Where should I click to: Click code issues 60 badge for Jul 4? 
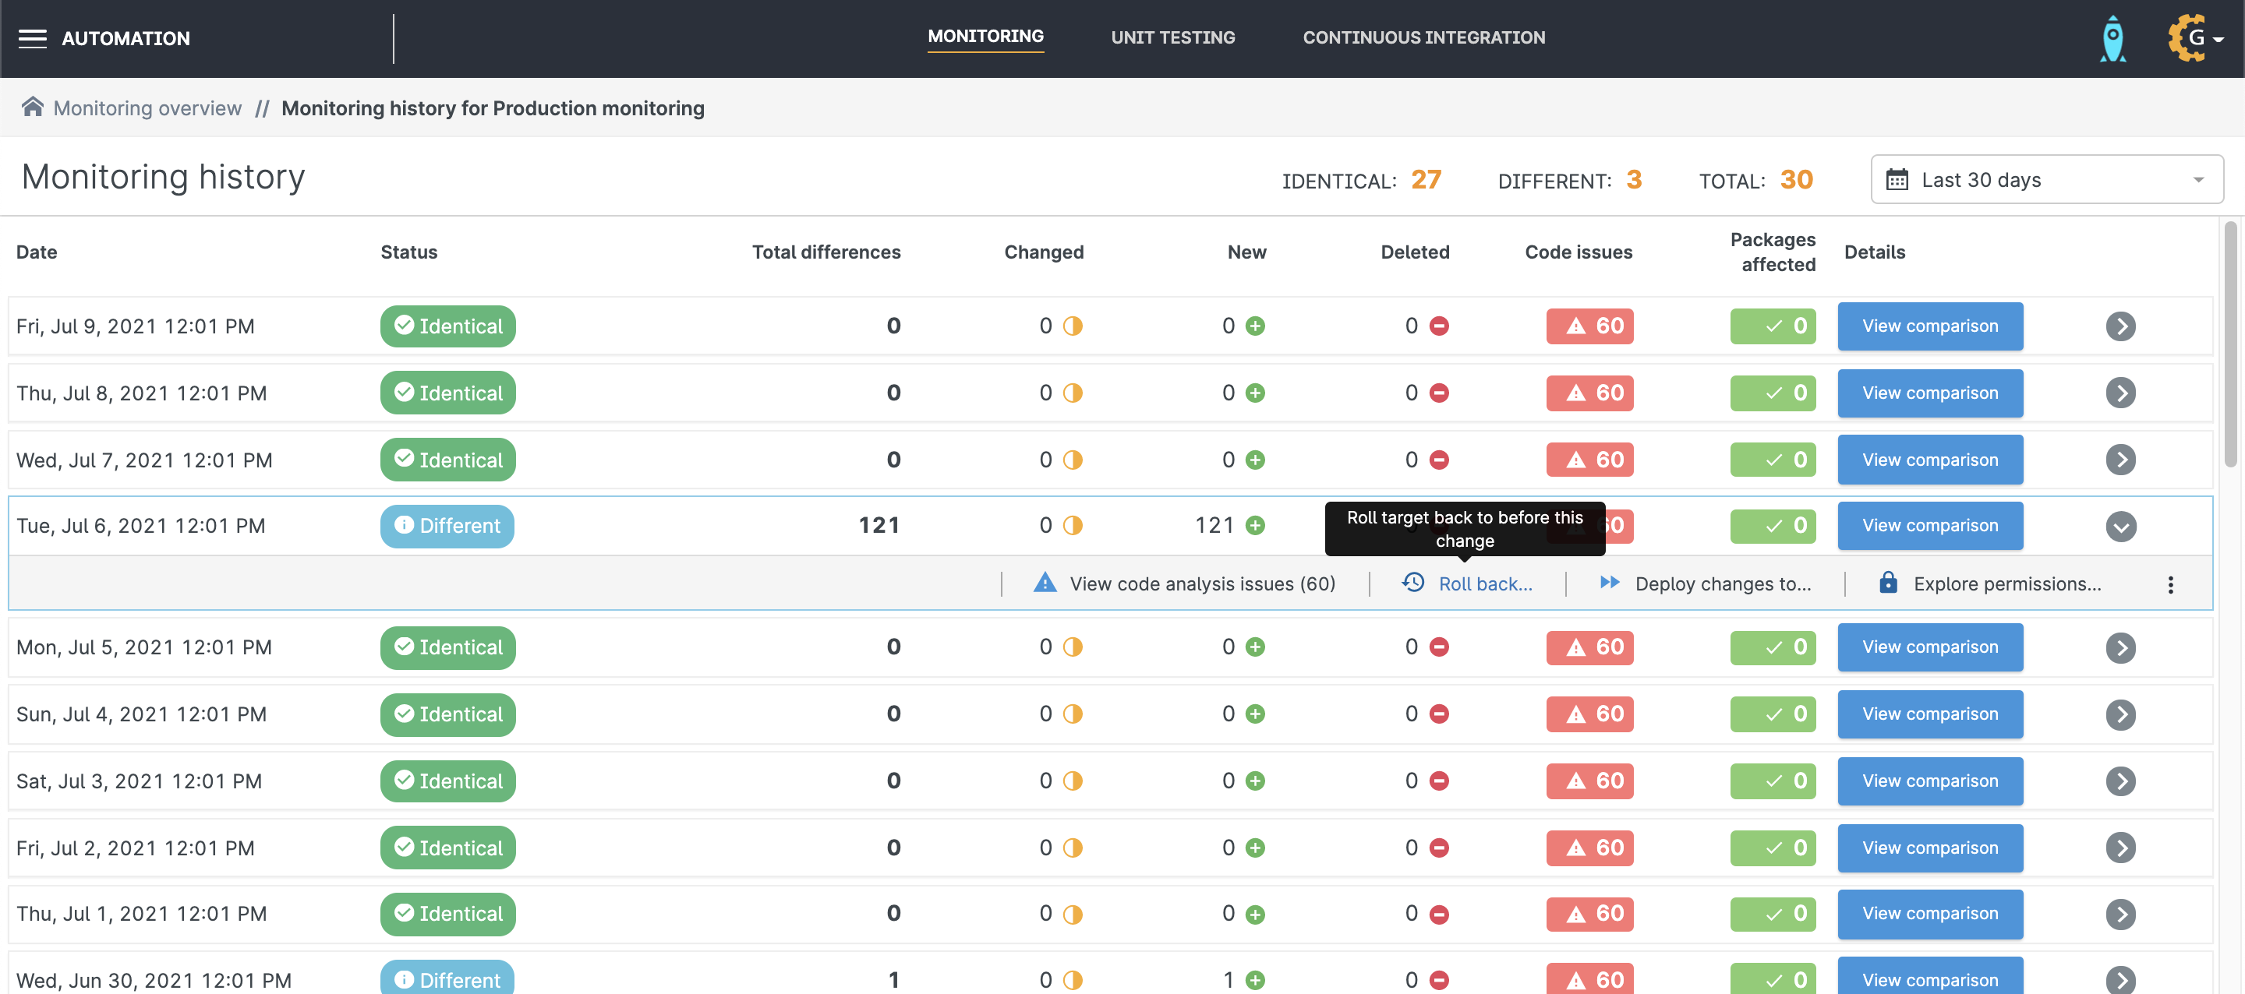pos(1589,714)
